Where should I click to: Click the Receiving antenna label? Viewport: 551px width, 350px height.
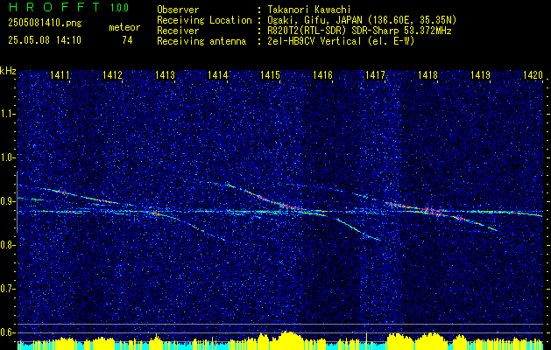[x=201, y=41]
